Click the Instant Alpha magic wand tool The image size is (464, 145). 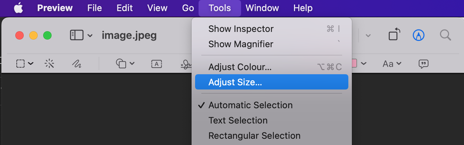[x=49, y=63]
